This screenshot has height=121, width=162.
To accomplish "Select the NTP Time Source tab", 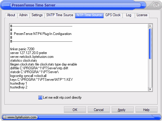I will coord(89,15).
